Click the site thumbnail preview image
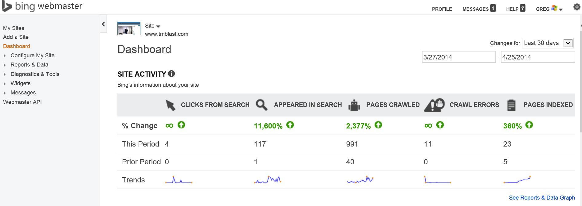Image resolution: width=582 pixels, height=206 pixels. [x=129, y=28]
